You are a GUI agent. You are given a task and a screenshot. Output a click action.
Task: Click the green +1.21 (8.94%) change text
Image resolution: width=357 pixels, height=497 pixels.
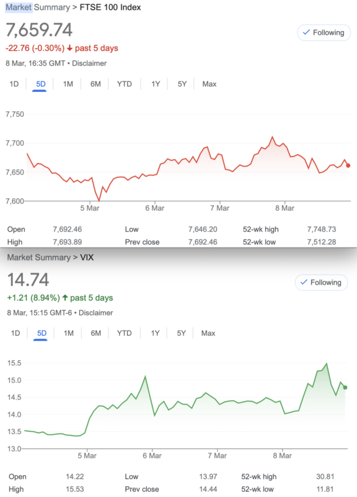(x=33, y=298)
